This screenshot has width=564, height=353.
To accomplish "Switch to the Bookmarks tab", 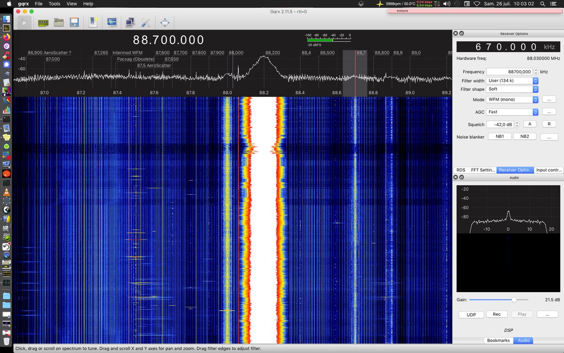I will (498, 340).
